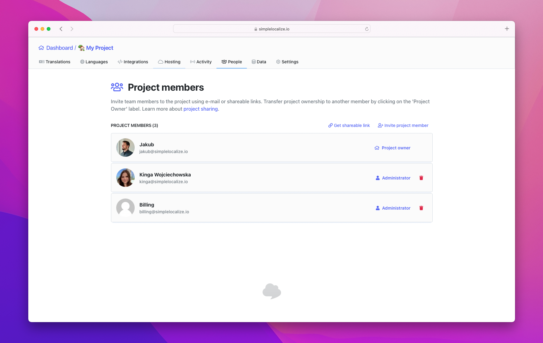Screen dimensions: 543x343
Task: Click the Billing member name text
Action: (x=147, y=205)
